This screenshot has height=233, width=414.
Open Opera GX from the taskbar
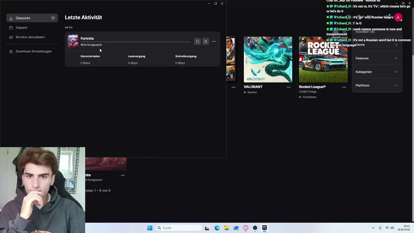click(245, 228)
